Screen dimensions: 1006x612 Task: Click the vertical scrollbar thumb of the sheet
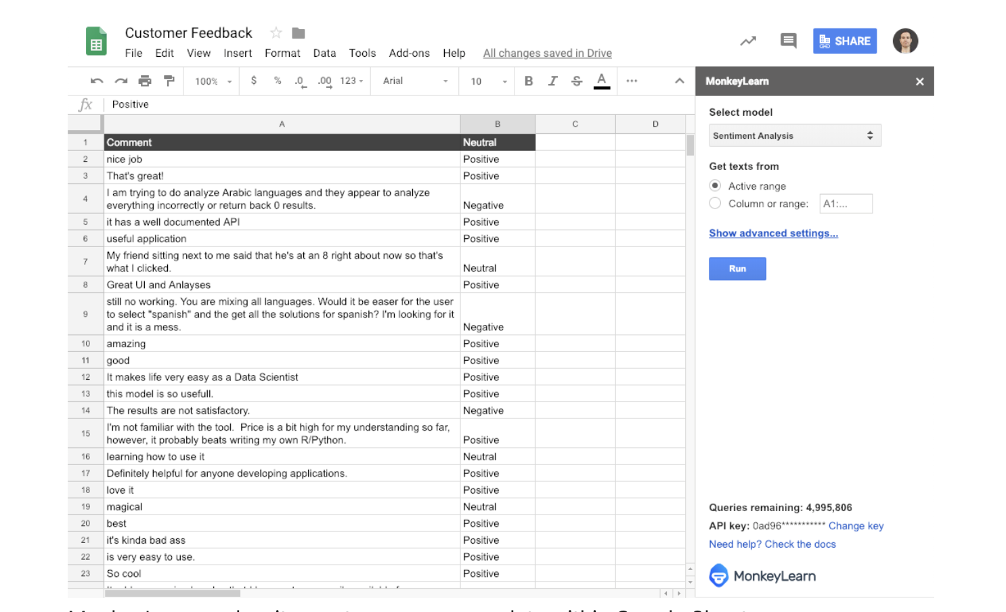[x=690, y=145]
